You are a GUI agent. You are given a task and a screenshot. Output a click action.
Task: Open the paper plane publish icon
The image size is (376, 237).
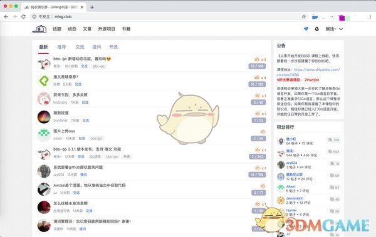point(306,29)
